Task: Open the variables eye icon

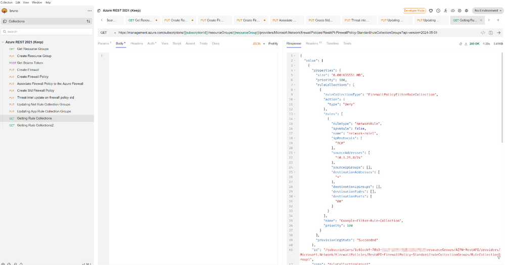Action: click(452, 11)
